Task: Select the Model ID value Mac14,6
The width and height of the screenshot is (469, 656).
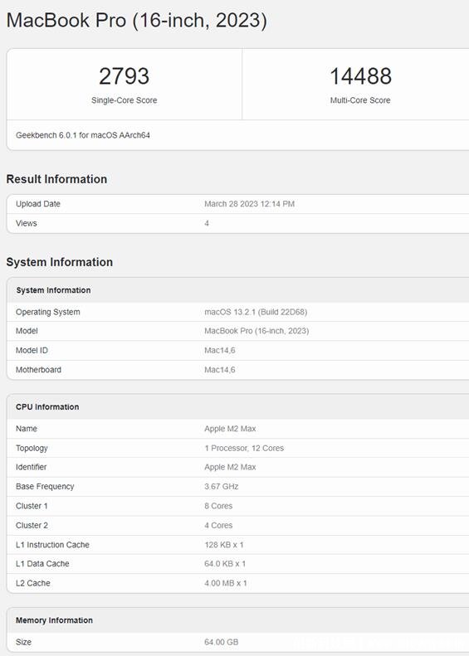Action: click(x=220, y=350)
